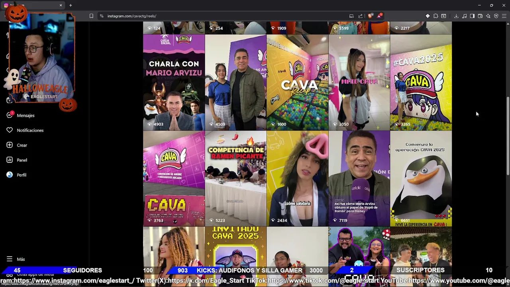Open the browser main menu hamburger icon
The width and height of the screenshot is (510, 287).
(x=504, y=16)
